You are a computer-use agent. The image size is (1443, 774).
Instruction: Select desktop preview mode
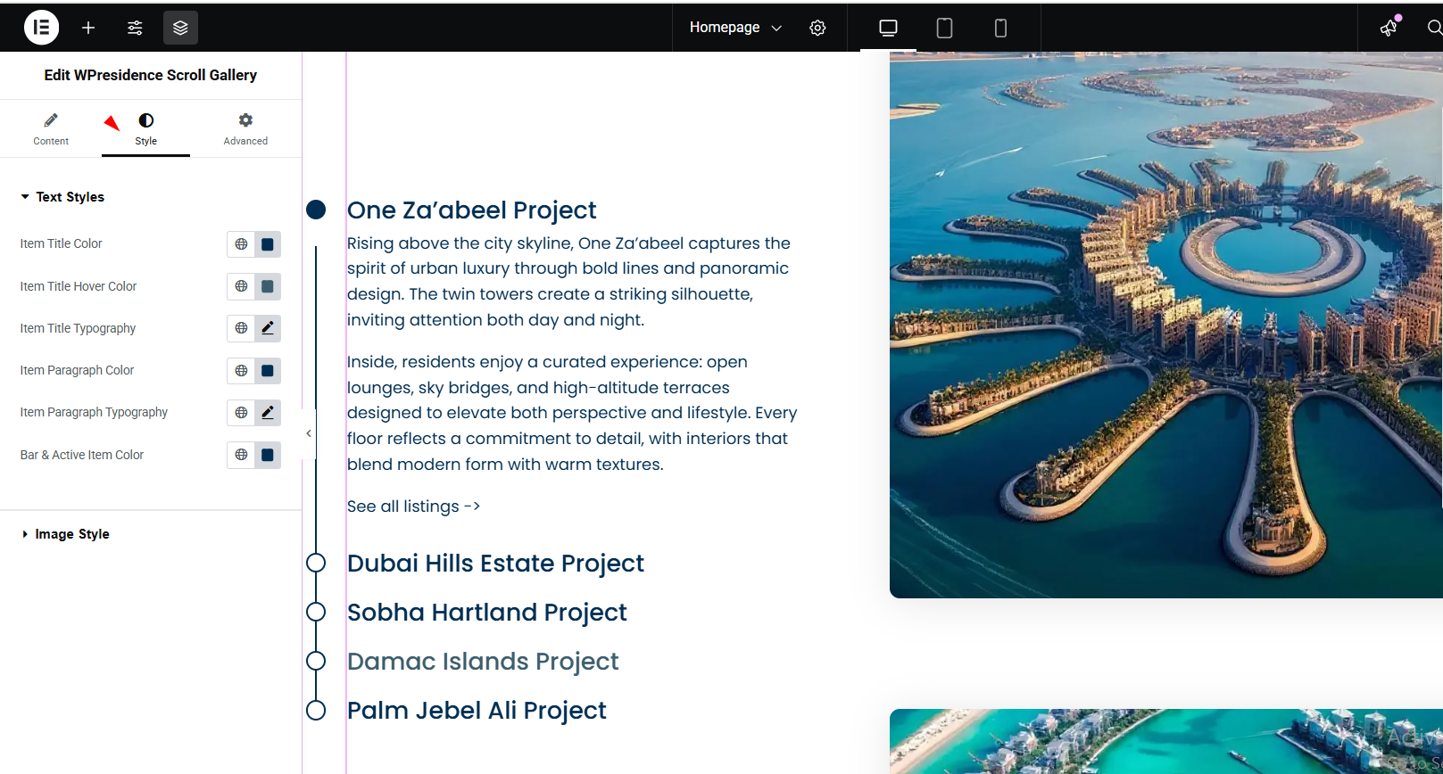(888, 28)
